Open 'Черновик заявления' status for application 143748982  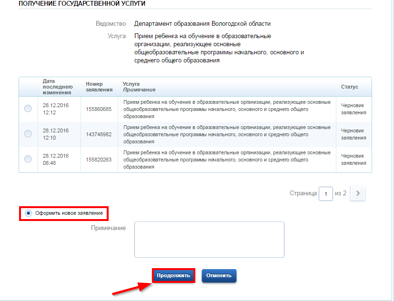pos(354,134)
